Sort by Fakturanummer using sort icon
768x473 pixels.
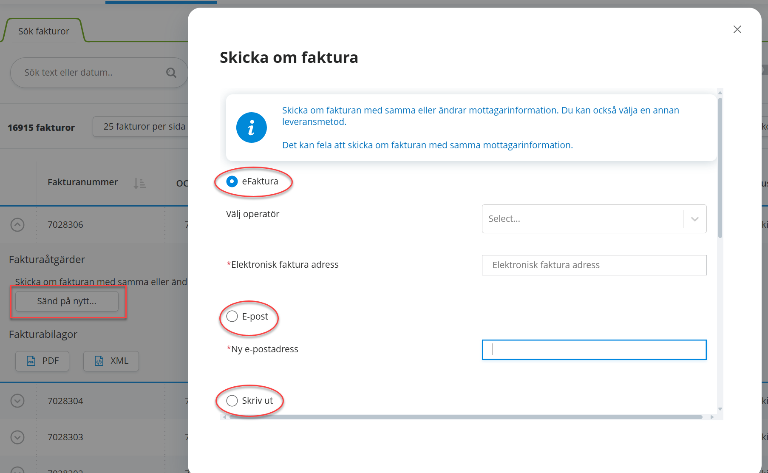click(x=139, y=183)
